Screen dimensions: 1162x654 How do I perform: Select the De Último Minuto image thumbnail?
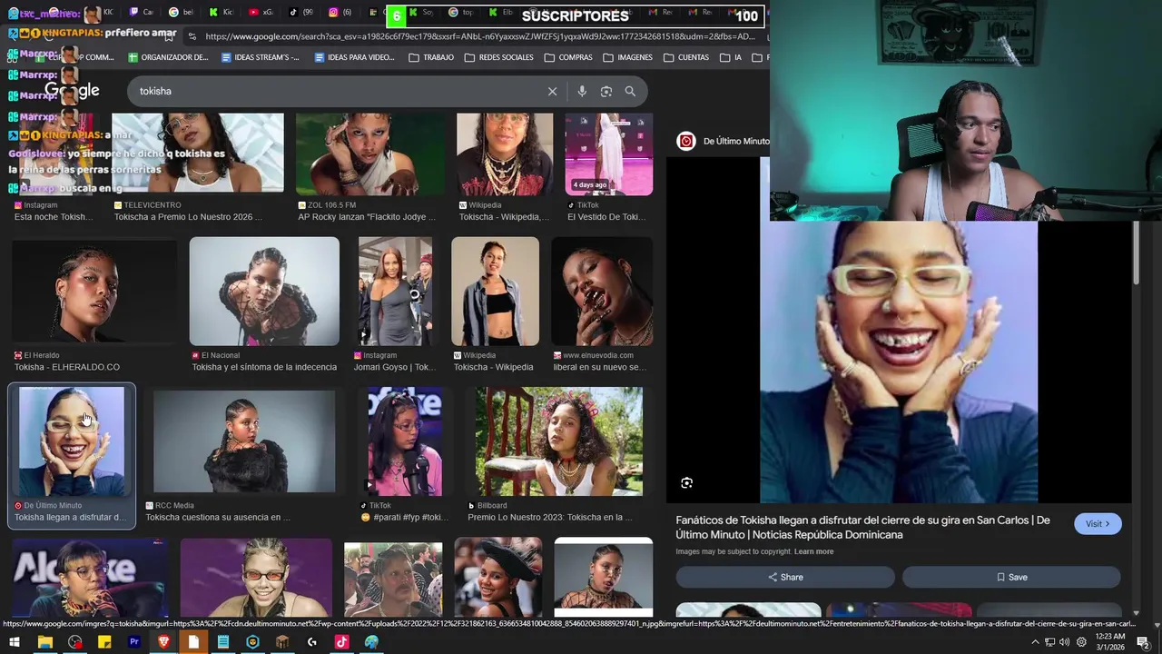(x=72, y=442)
